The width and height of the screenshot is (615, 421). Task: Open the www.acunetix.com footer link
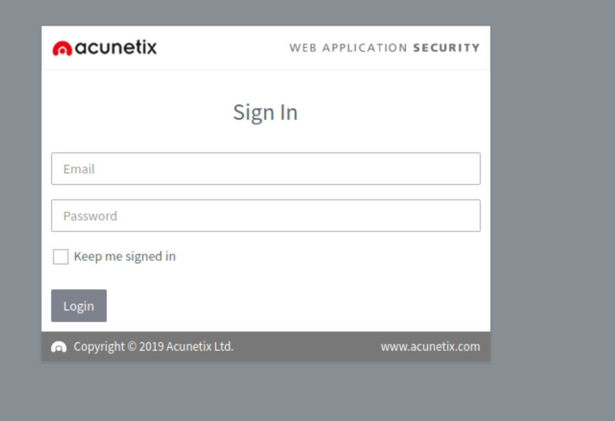click(x=430, y=347)
